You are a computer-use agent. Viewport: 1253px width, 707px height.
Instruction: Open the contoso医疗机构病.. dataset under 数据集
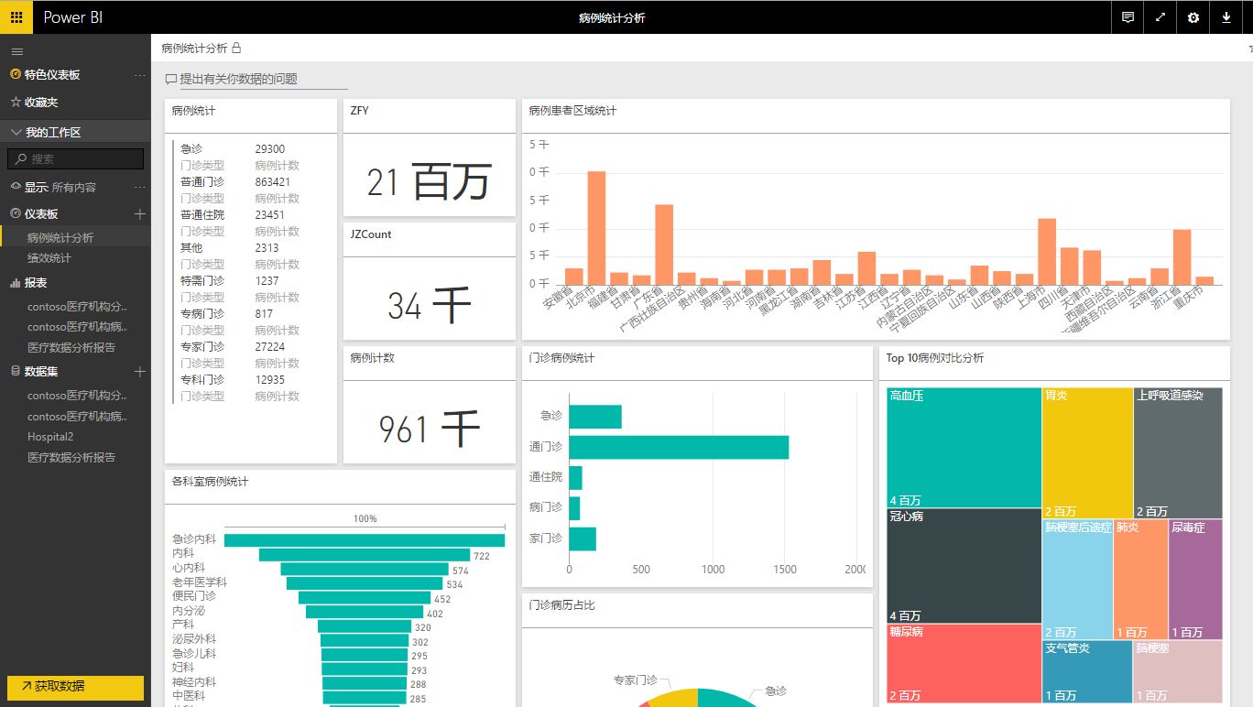75,417
